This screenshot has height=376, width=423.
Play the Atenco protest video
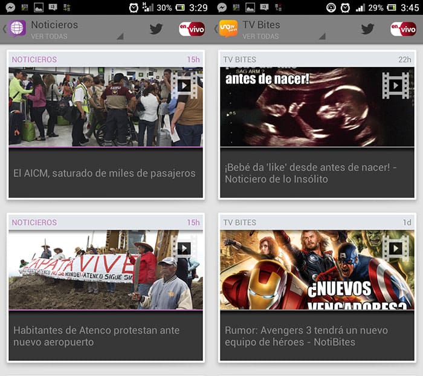[184, 248]
